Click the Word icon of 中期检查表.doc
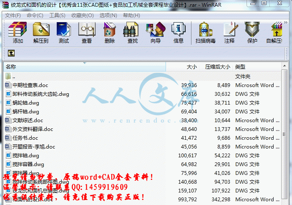Image resolution: width=292 pixels, height=205 pixels. [x=8, y=85]
